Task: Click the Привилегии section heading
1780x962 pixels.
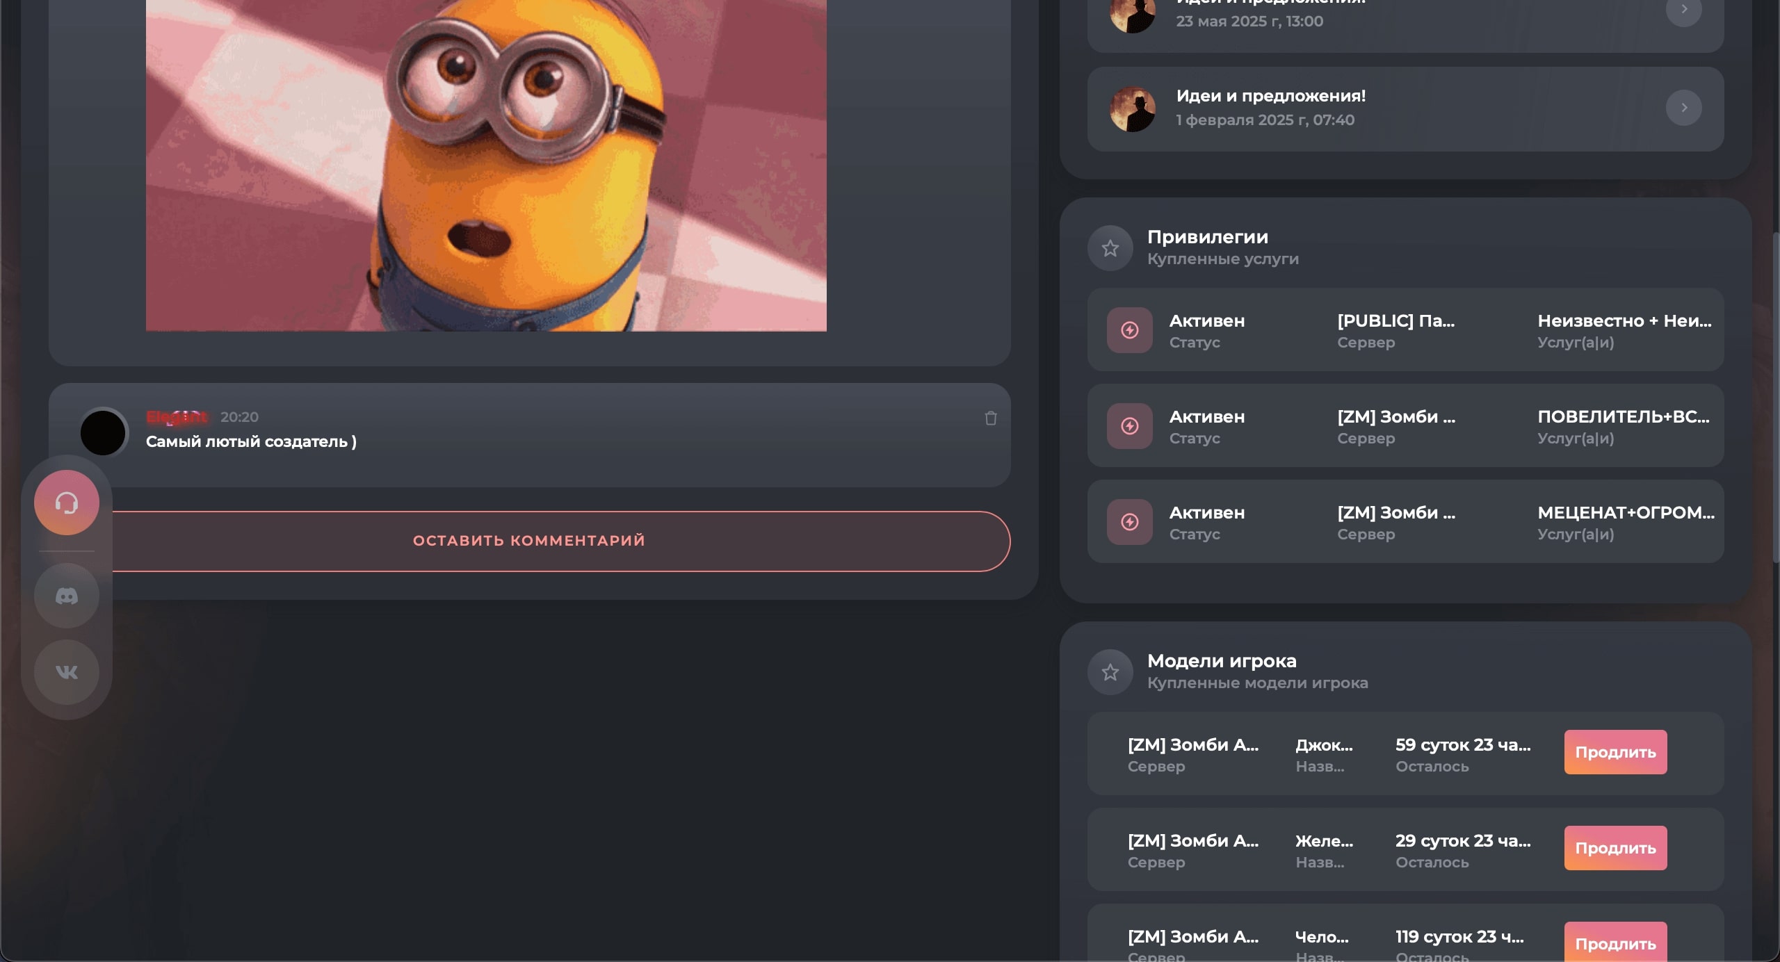Action: coord(1208,237)
